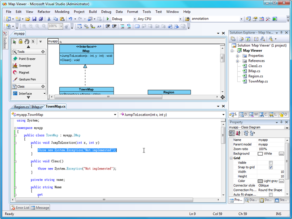Toggle the Grid Visible checkbox

click(x=271, y=163)
